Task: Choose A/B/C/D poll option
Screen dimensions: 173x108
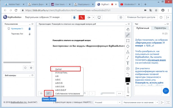Action: point(67,83)
